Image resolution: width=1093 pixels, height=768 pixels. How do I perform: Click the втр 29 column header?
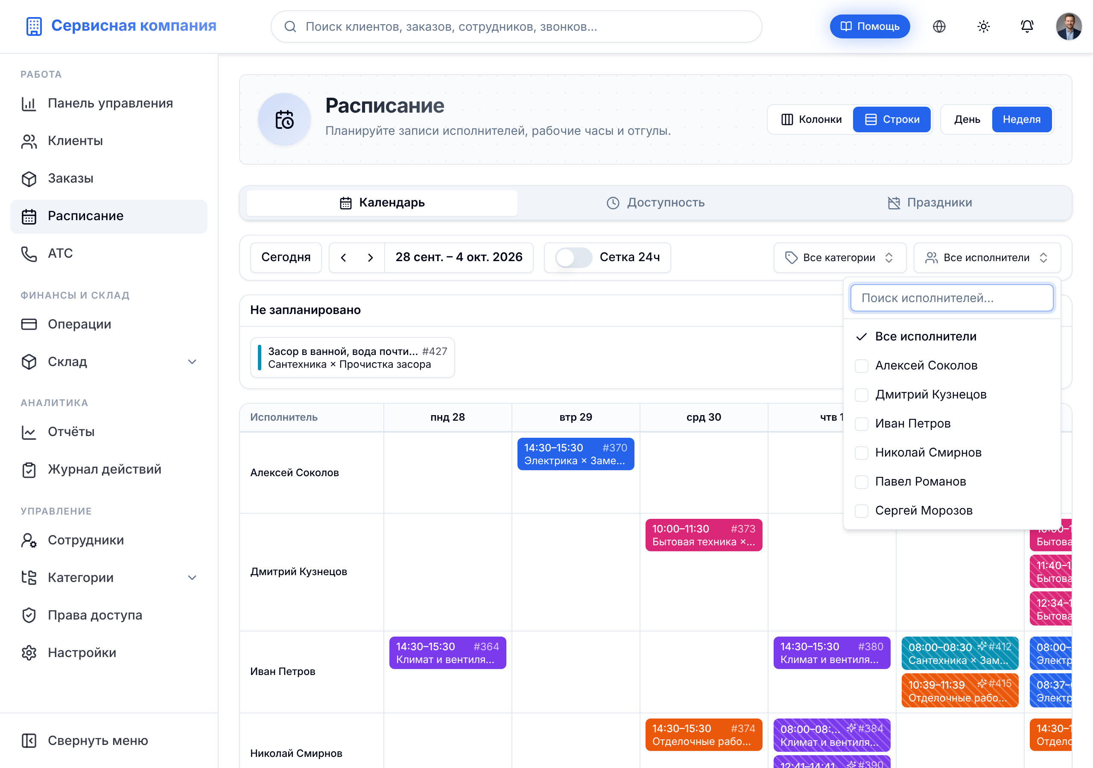(x=576, y=417)
